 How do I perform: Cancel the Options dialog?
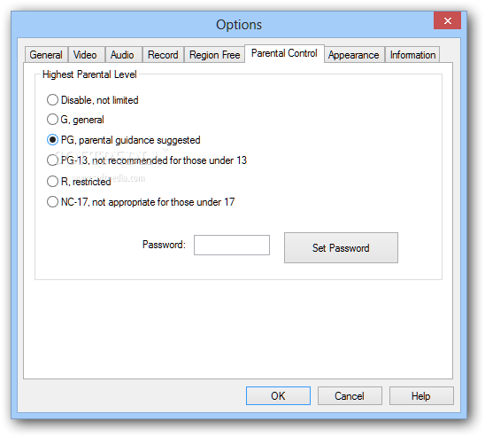coord(350,395)
